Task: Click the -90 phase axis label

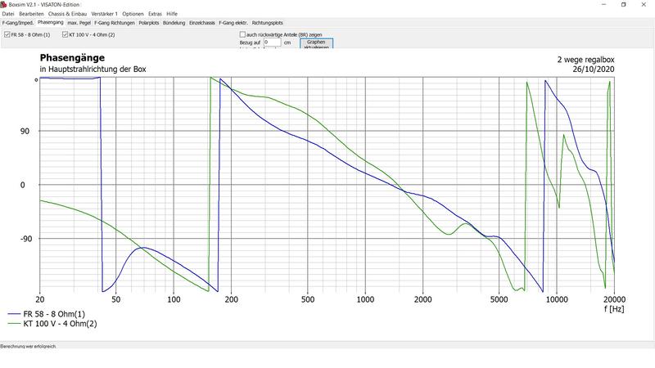Action: pyautogui.click(x=26, y=239)
